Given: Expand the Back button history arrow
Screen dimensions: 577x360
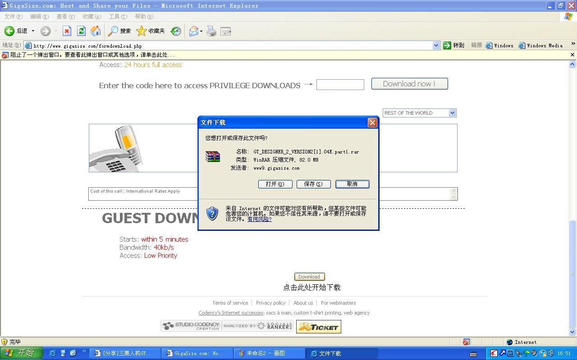Looking at the screenshot, I should pyautogui.click(x=33, y=31).
